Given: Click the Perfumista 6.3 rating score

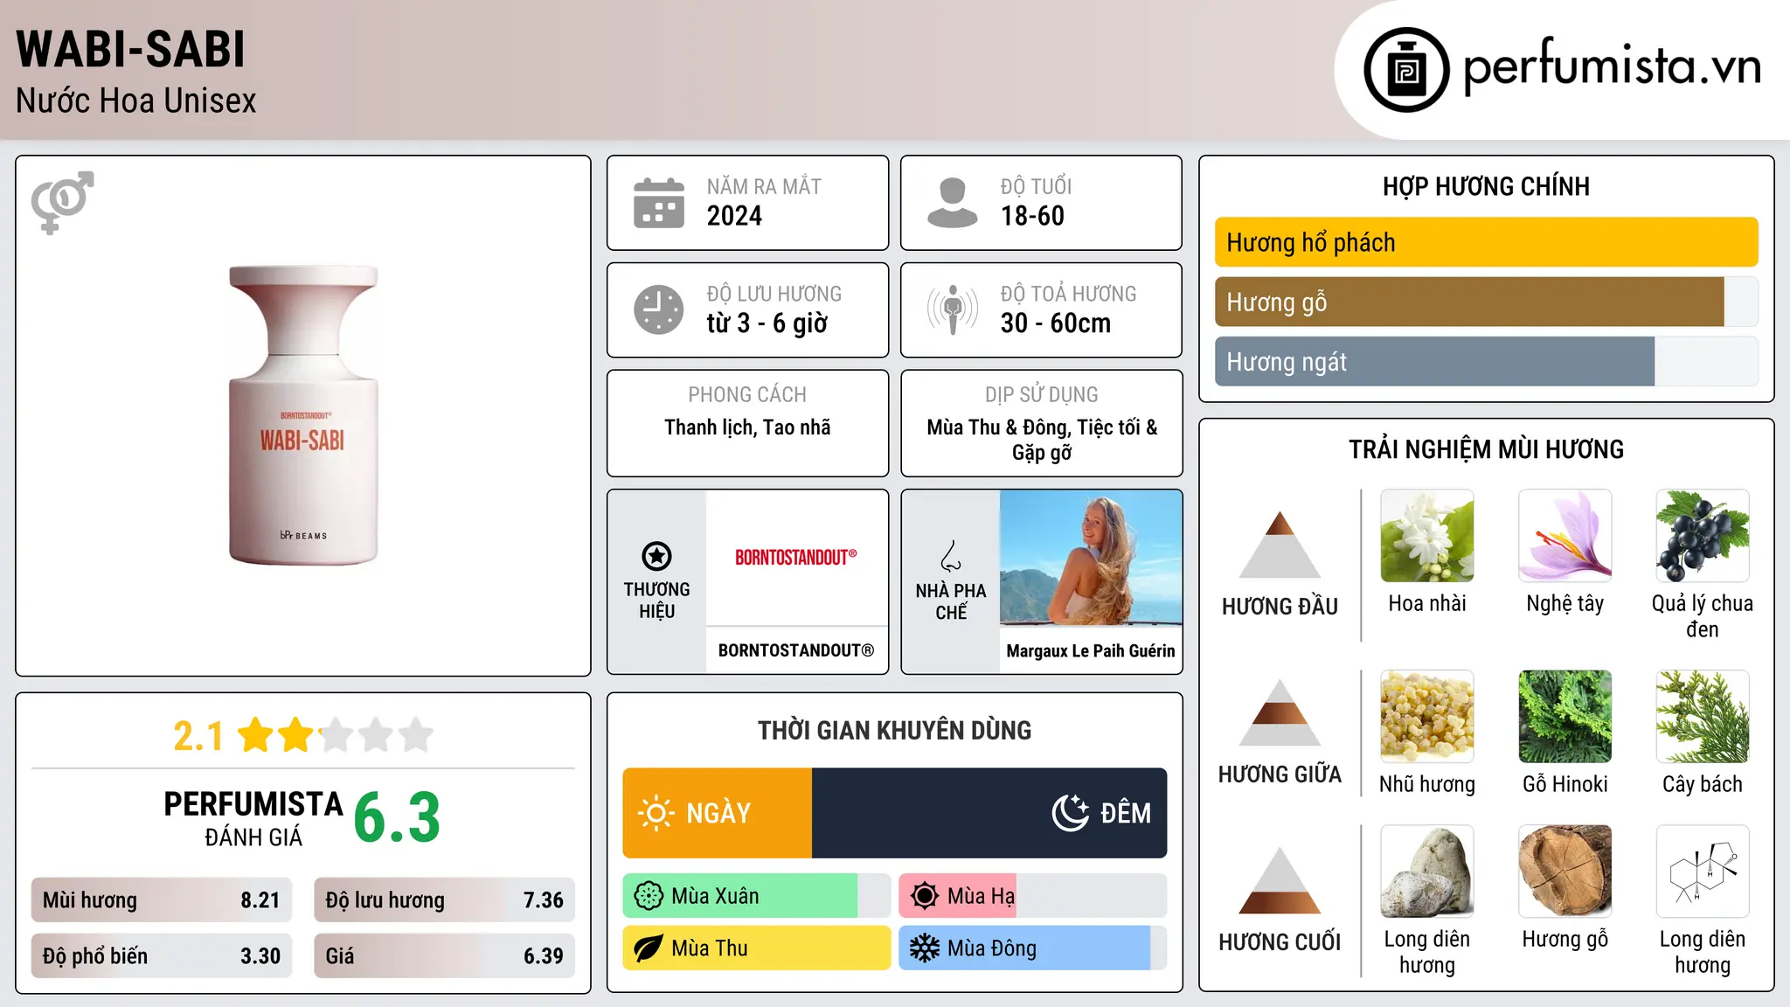Looking at the screenshot, I should (397, 817).
